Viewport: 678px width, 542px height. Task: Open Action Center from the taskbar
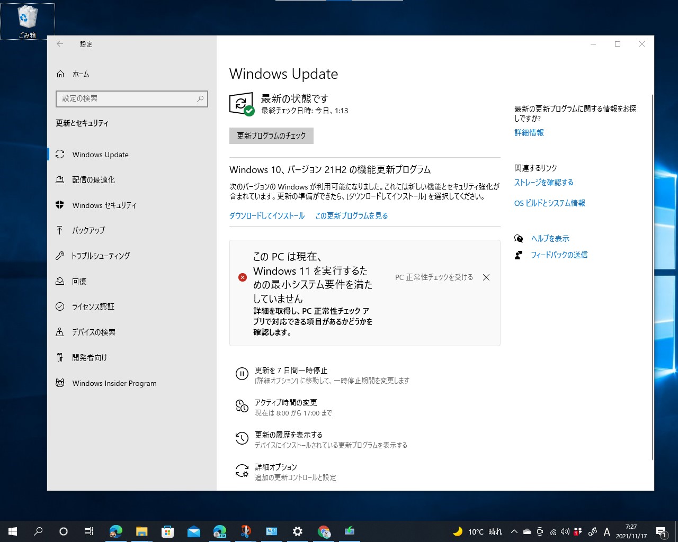(x=661, y=531)
